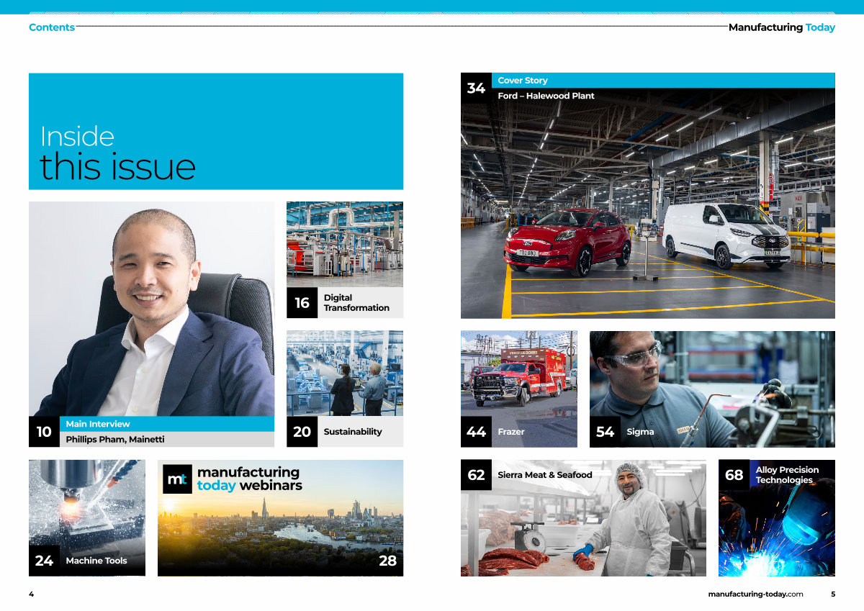Click the Ford – Halewood Plant title
The width and height of the screenshot is (864, 611).
(x=546, y=96)
